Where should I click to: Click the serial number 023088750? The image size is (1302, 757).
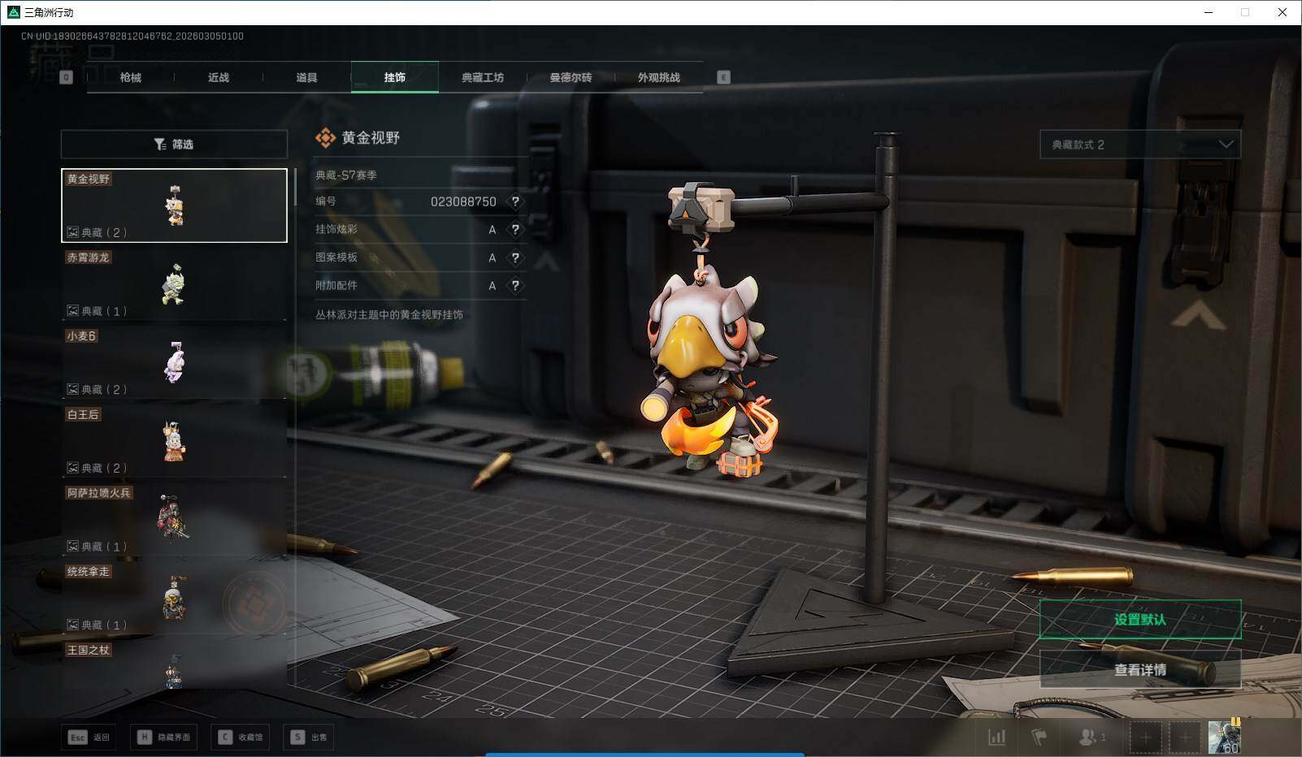(x=463, y=201)
